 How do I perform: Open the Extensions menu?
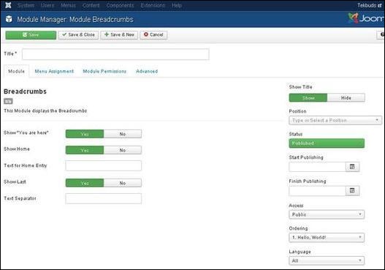pos(153,5)
